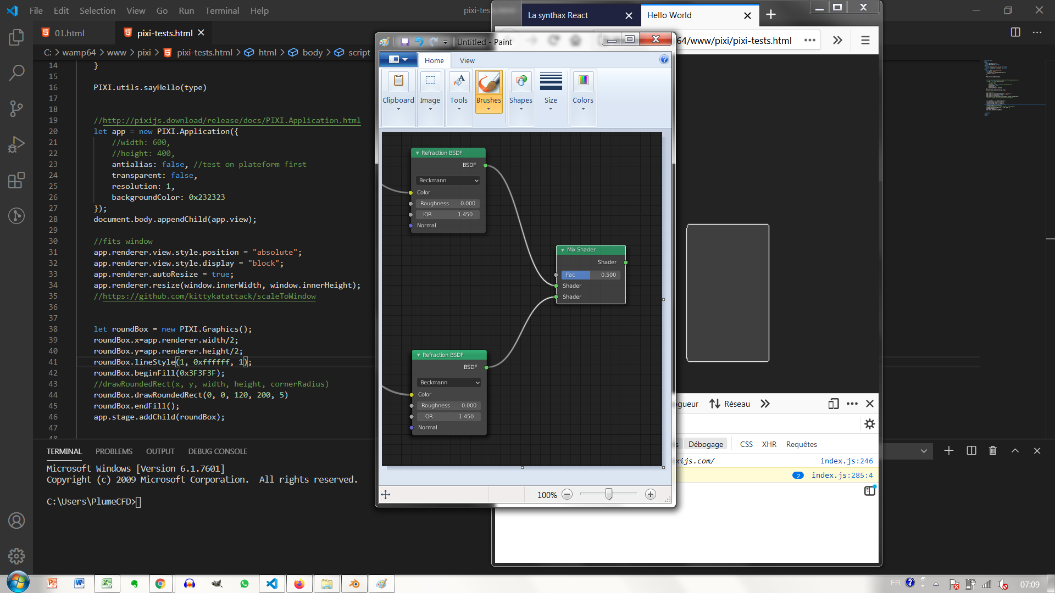
Task: Open the Réseau devtools tab
Action: 730,404
